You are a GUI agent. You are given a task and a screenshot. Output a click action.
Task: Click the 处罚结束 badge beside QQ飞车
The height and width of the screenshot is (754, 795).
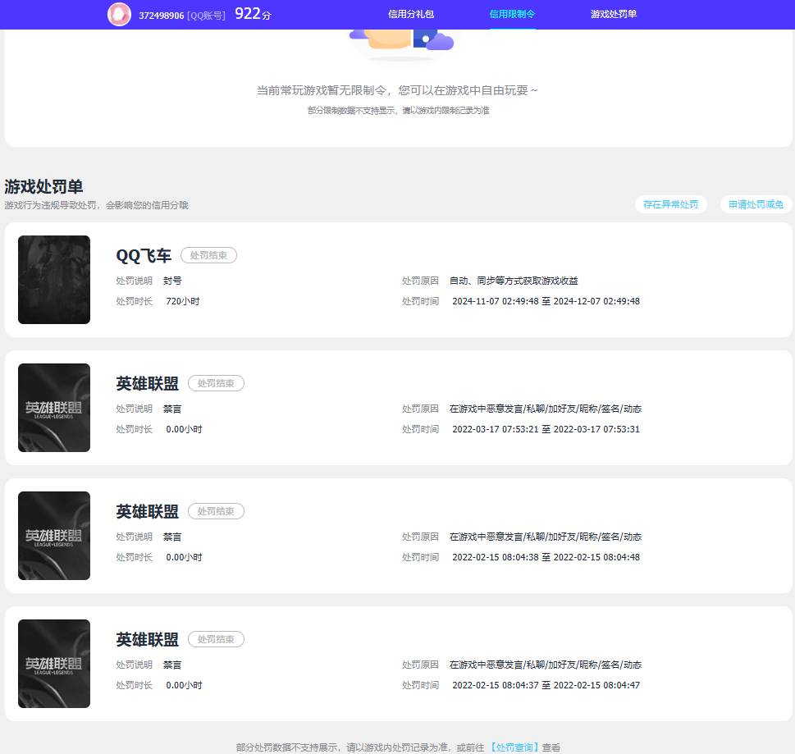tap(208, 255)
